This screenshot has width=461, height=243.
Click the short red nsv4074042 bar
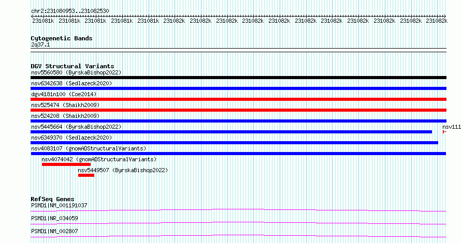66,164
